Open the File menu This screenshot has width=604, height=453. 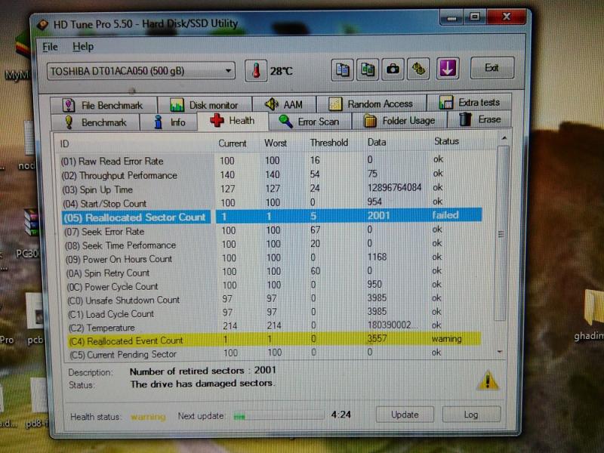coord(50,47)
